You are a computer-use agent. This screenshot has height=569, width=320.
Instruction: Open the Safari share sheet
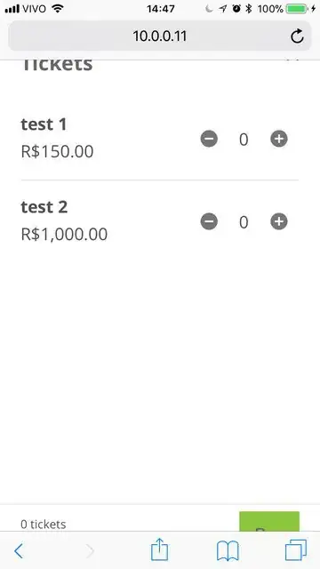click(x=160, y=549)
